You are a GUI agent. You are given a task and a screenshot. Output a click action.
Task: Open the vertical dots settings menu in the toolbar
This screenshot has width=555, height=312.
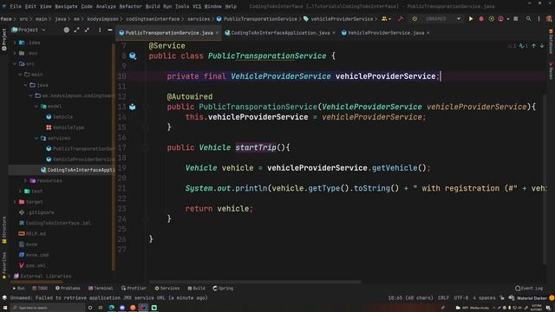539,19
